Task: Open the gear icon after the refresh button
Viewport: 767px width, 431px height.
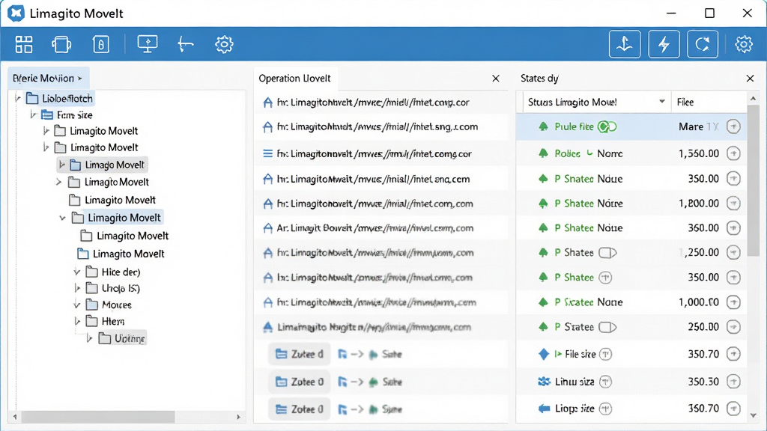Action: click(744, 44)
